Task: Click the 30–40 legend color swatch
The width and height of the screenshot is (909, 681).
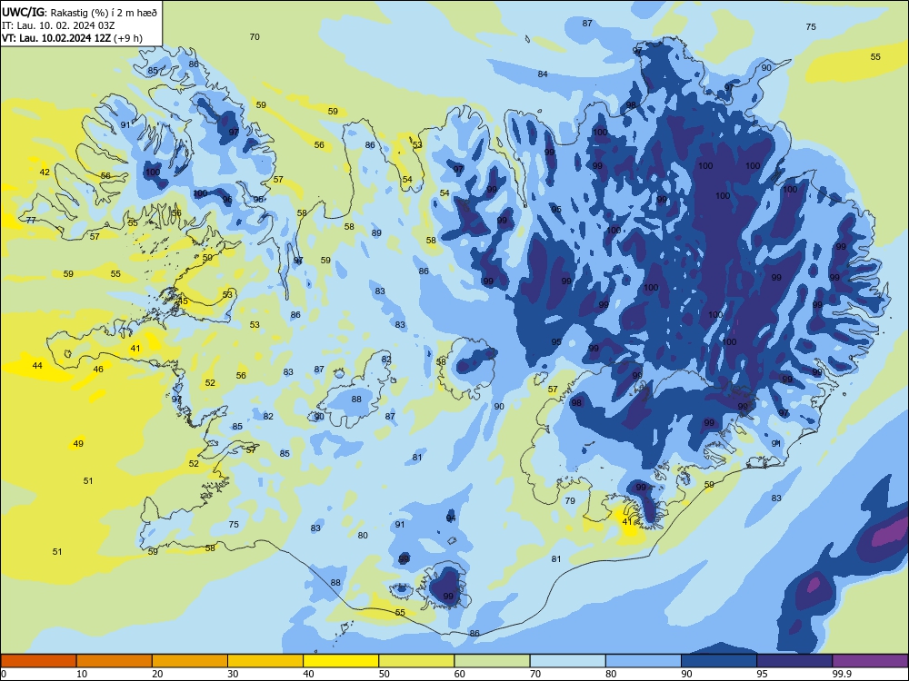Action: pyautogui.click(x=265, y=661)
